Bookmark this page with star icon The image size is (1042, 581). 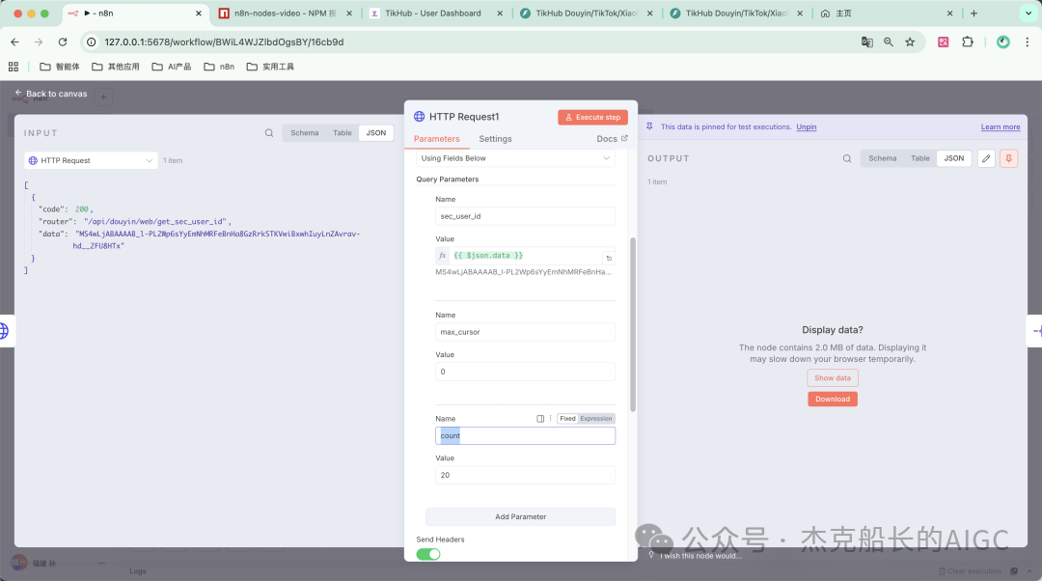click(x=910, y=41)
